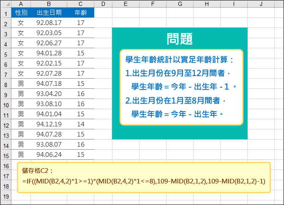This screenshot has height=205, width=284.
Task: Click gender cell A2 in row 2
Action: 21,23
